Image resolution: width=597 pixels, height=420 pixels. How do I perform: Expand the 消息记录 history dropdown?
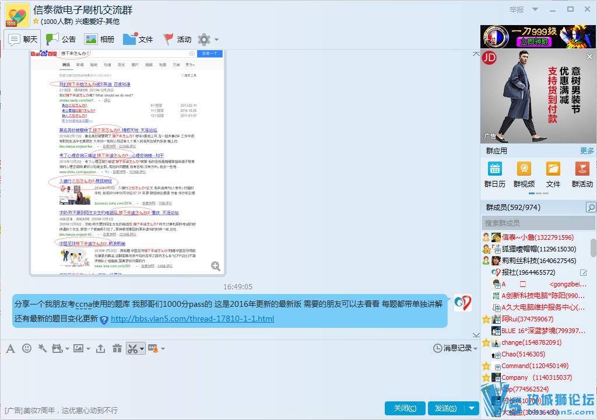click(476, 348)
